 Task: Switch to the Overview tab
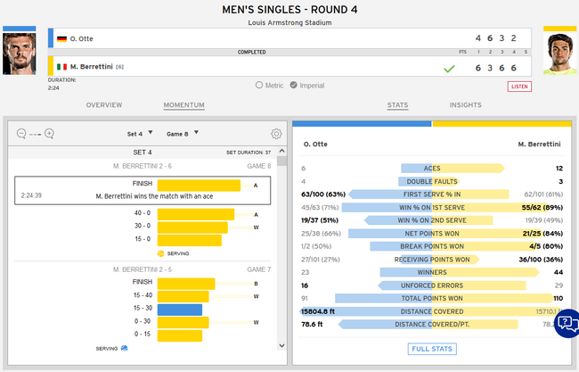coord(103,105)
